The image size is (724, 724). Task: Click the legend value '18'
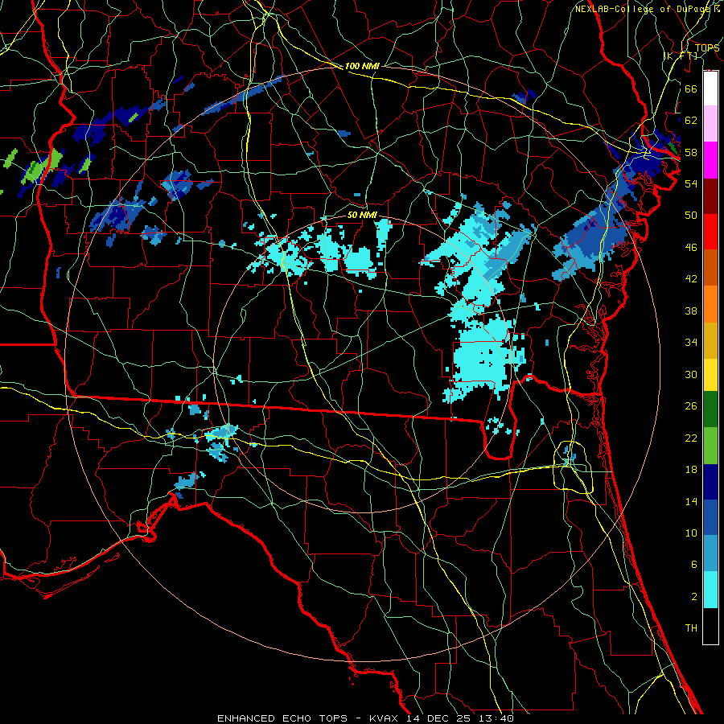[691, 470]
